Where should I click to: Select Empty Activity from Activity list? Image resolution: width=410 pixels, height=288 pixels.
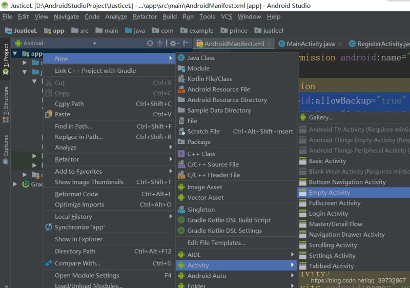(x=329, y=193)
